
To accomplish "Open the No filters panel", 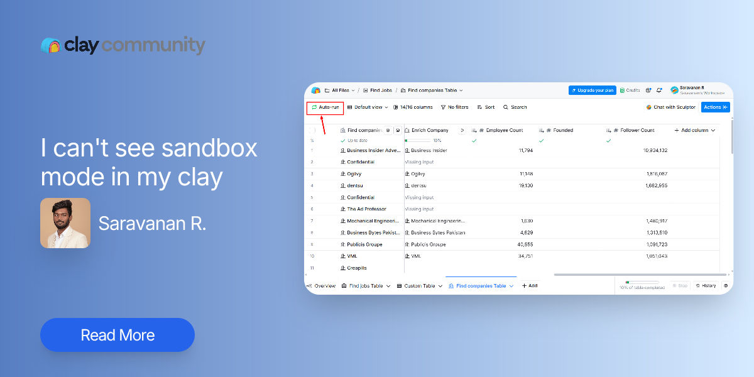I will tap(454, 107).
